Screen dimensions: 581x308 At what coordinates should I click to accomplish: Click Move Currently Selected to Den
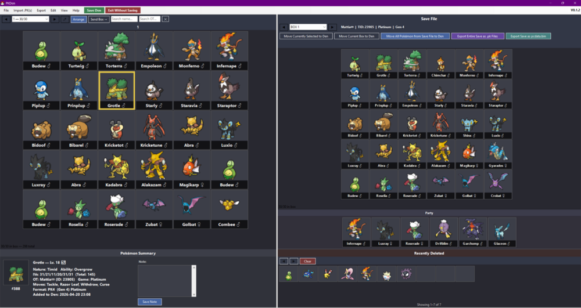click(306, 36)
